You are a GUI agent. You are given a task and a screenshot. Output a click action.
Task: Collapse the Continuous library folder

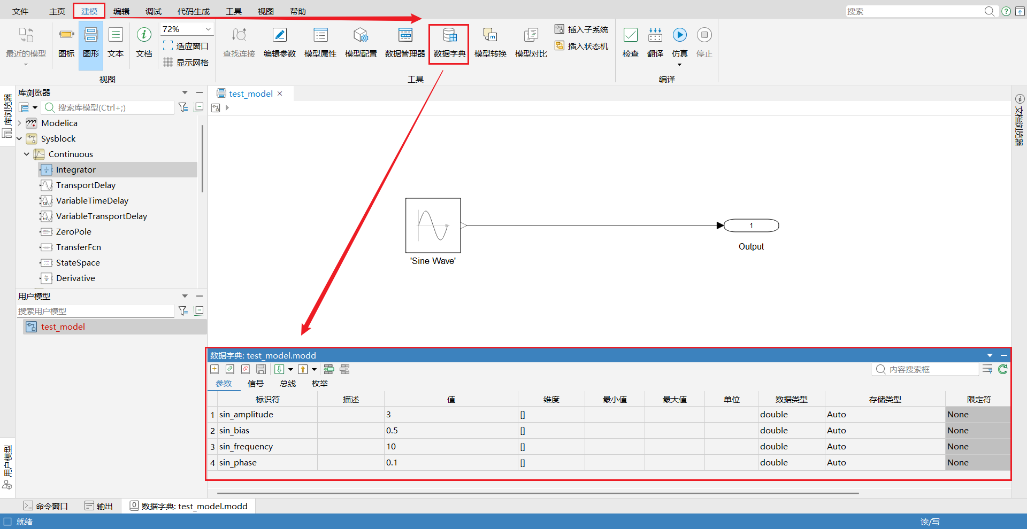click(27, 154)
